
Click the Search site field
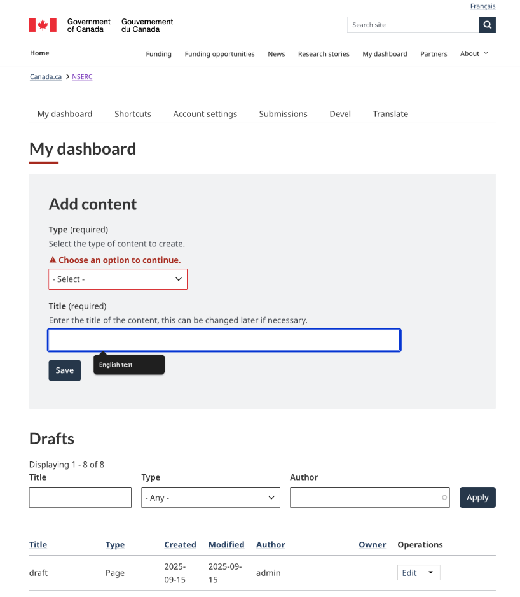tap(413, 25)
